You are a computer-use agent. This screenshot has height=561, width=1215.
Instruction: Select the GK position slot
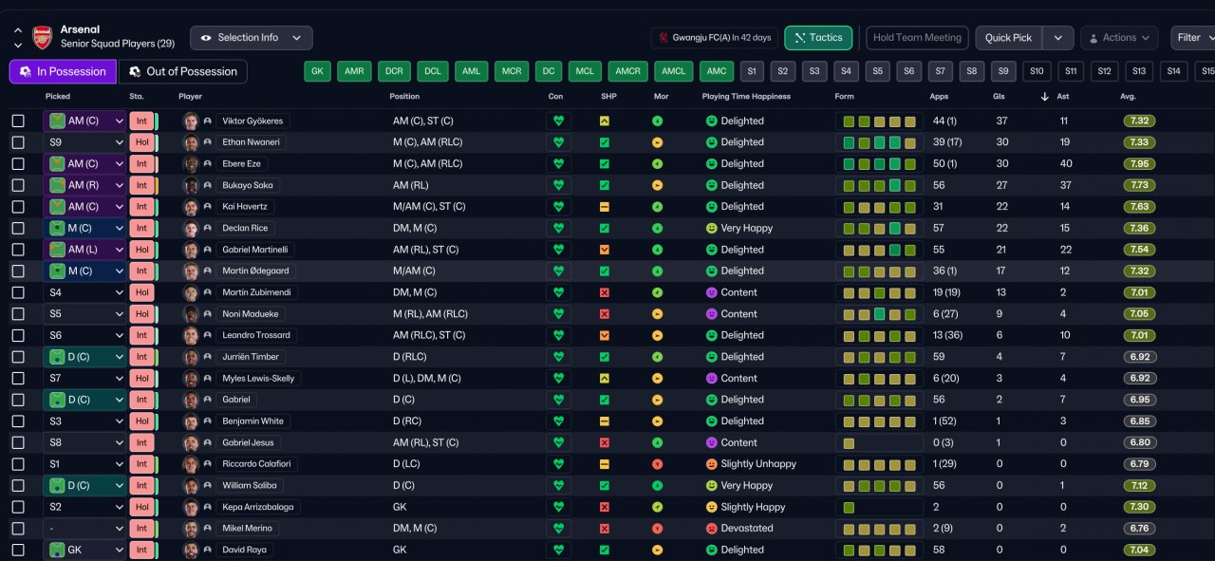click(x=319, y=71)
